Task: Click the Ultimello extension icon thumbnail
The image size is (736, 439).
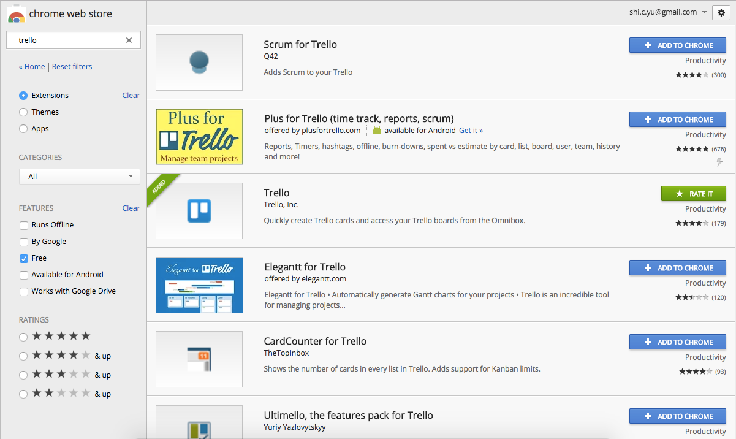Action: point(199,421)
